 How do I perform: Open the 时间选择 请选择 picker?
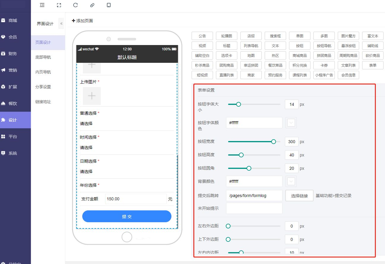(x=86, y=148)
